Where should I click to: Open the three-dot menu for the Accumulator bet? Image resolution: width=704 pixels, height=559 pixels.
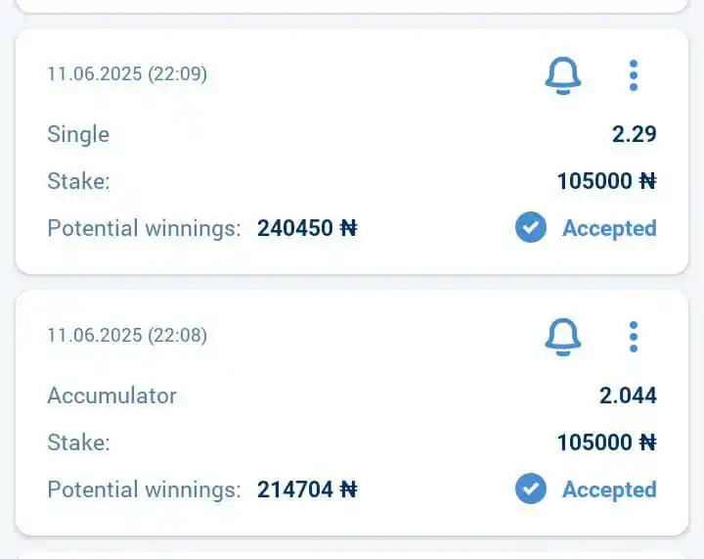click(634, 337)
